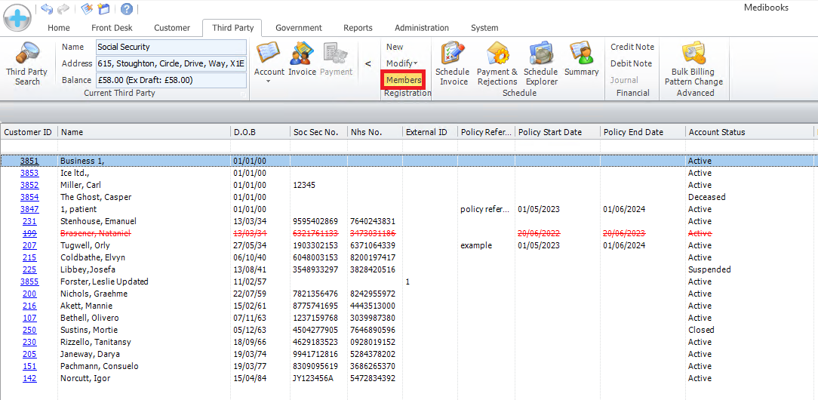
Task: Click the Credit Note button
Action: [x=632, y=47]
